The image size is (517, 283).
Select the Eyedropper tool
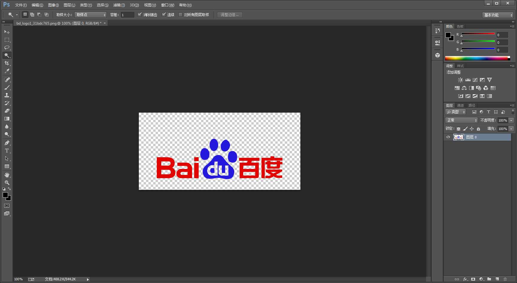point(7,71)
